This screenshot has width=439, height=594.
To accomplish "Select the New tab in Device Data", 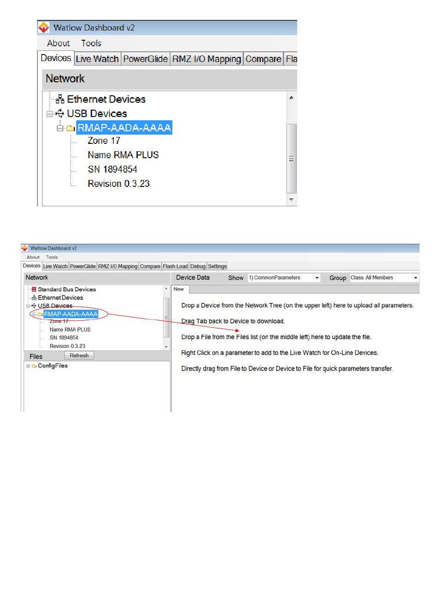I will pos(181,289).
